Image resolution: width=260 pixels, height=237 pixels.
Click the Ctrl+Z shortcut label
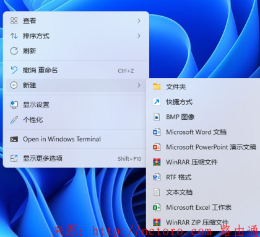pyautogui.click(x=126, y=71)
